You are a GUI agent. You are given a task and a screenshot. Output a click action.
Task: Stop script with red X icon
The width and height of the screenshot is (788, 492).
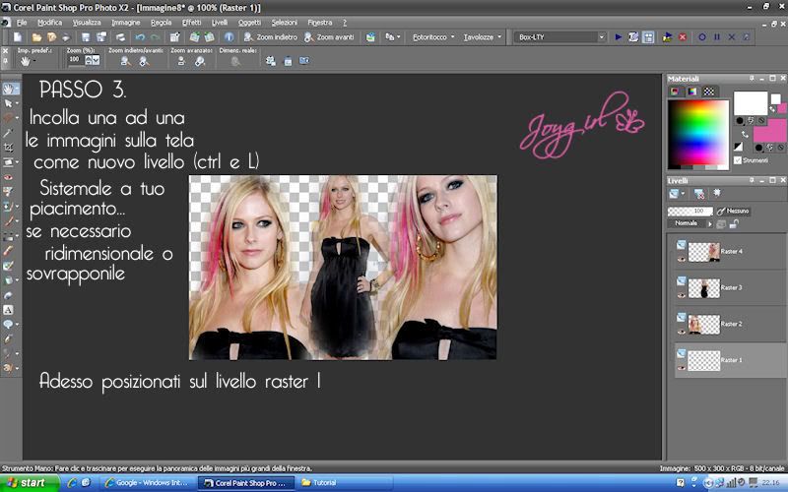[683, 37]
